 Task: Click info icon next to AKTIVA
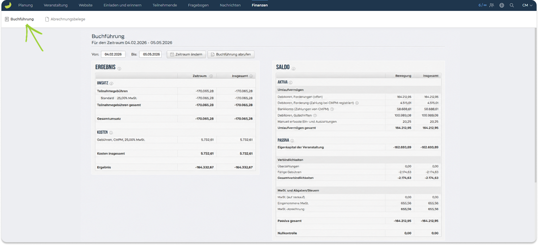[291, 82]
